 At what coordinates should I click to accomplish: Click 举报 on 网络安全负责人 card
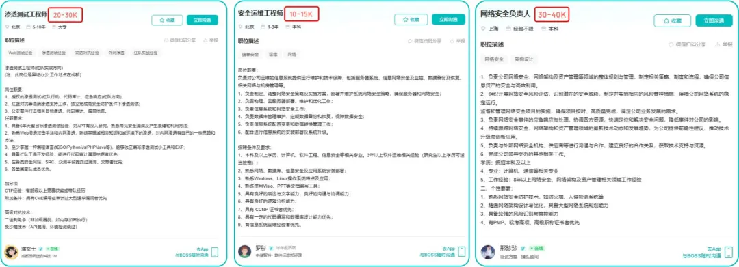click(x=724, y=44)
